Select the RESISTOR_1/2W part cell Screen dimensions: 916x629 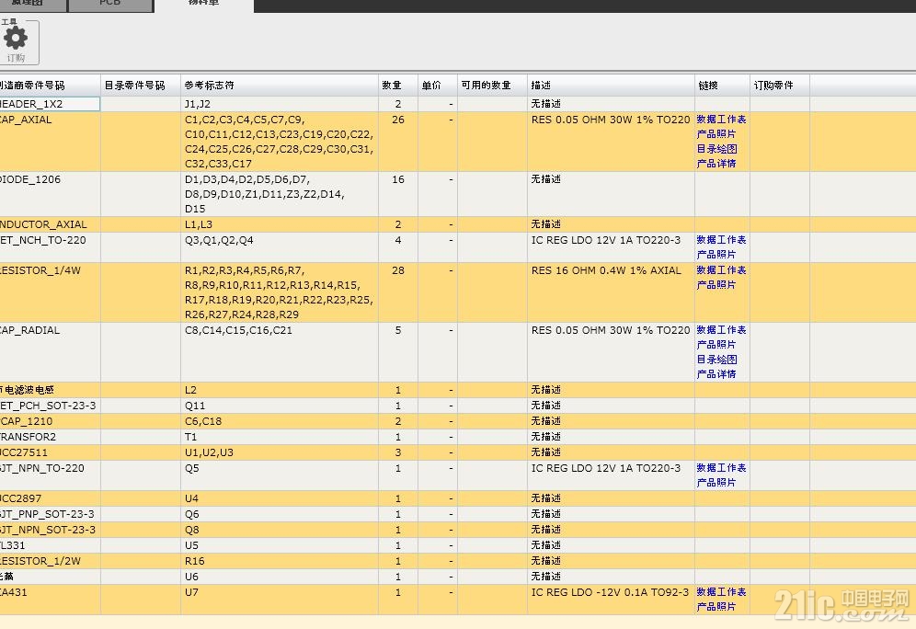coord(50,561)
